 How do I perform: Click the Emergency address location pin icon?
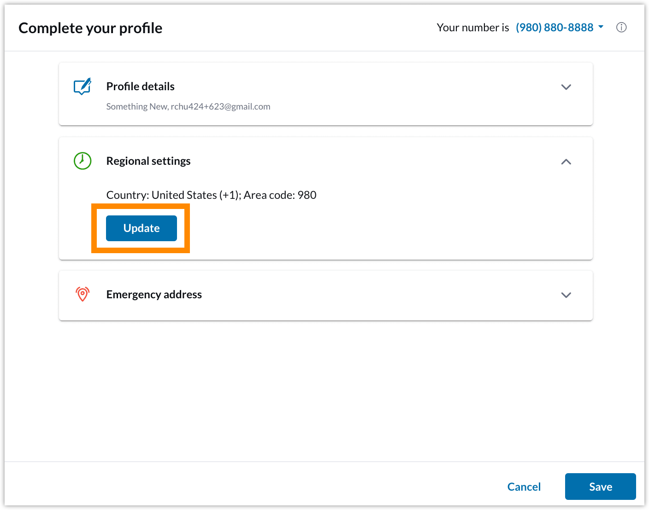click(x=82, y=294)
